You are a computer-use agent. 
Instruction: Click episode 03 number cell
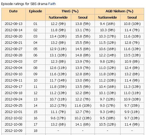coord(36,36)
